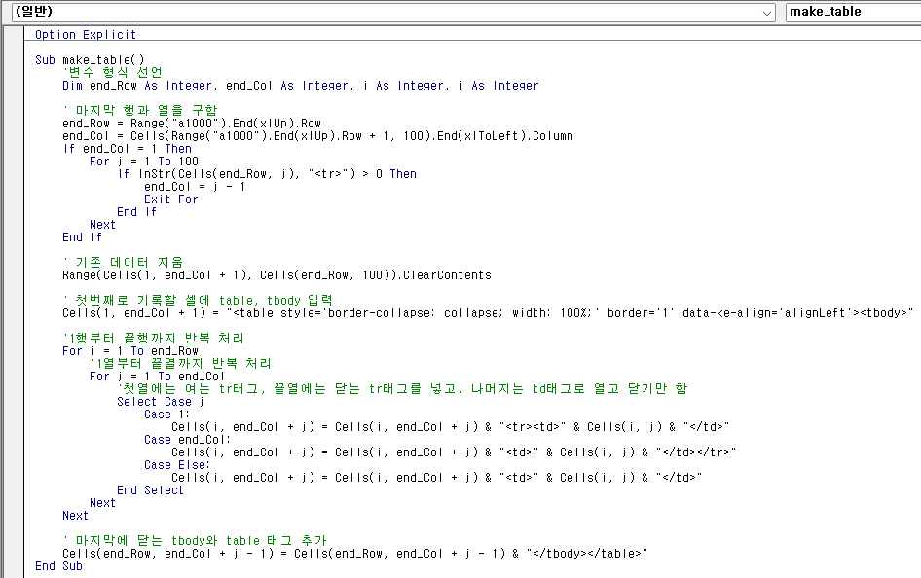Click the 'End Select' line
Image resolution: width=921 pixels, height=578 pixels.
pyautogui.click(x=150, y=490)
